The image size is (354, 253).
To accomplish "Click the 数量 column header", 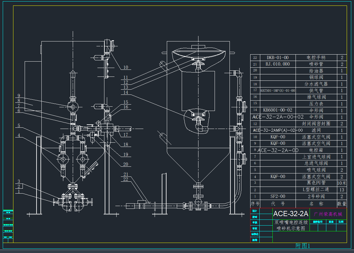I will pyautogui.click(x=342, y=204).
